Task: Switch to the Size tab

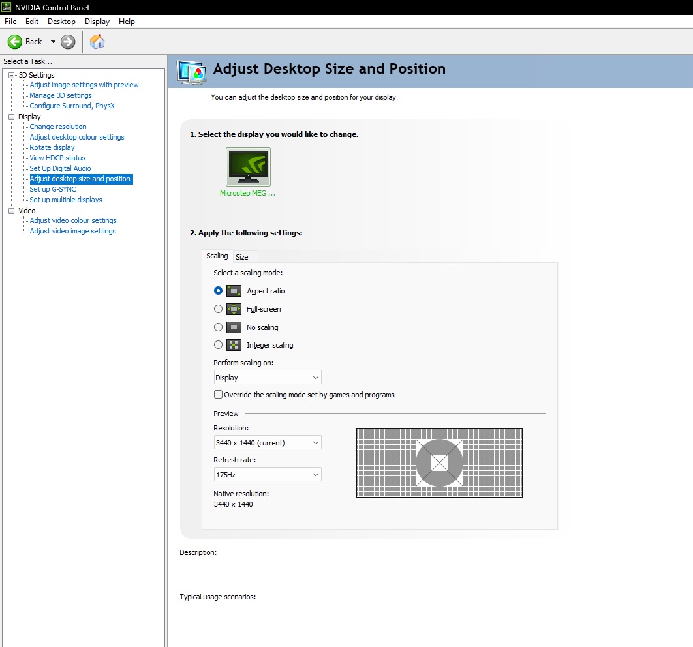Action: [242, 257]
